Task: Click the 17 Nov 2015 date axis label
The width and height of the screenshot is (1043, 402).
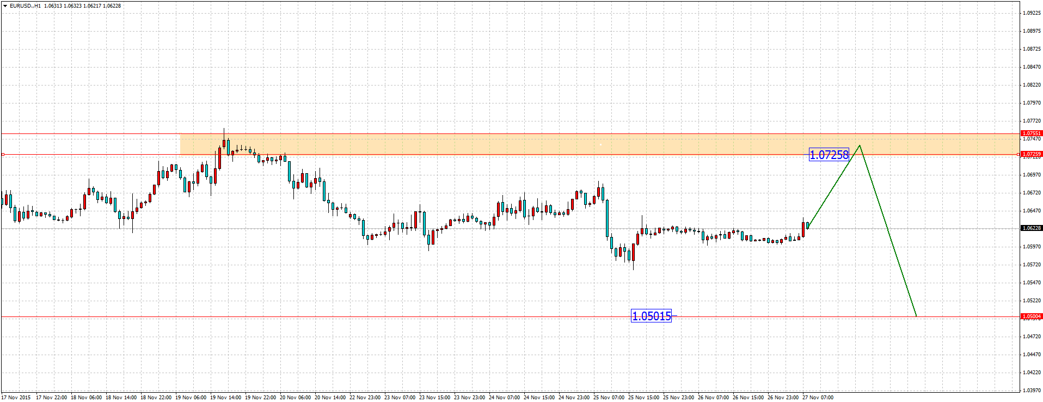Action: tap(16, 398)
